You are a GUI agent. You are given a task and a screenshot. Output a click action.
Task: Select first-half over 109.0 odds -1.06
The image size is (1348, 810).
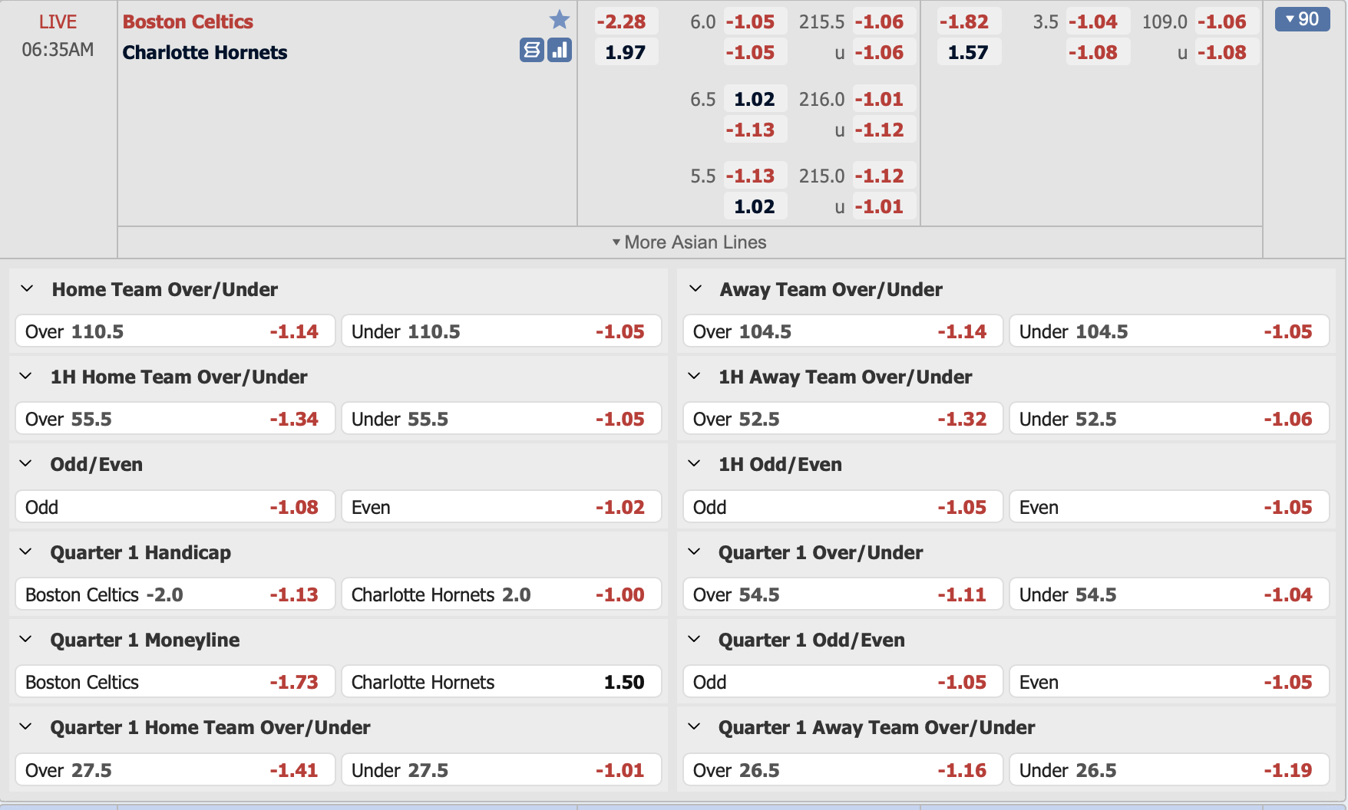pyautogui.click(x=1226, y=21)
